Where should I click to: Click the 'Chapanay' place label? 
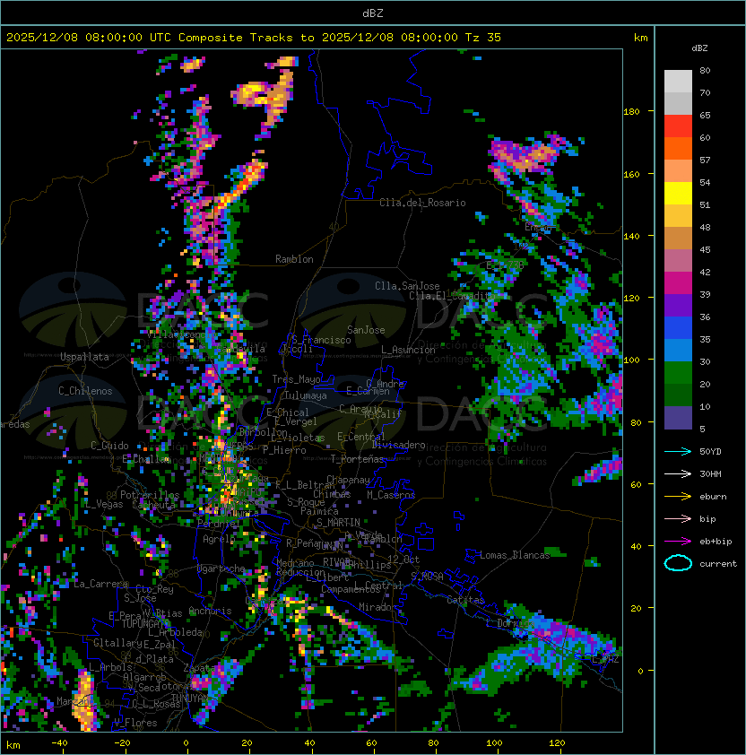click(x=348, y=480)
